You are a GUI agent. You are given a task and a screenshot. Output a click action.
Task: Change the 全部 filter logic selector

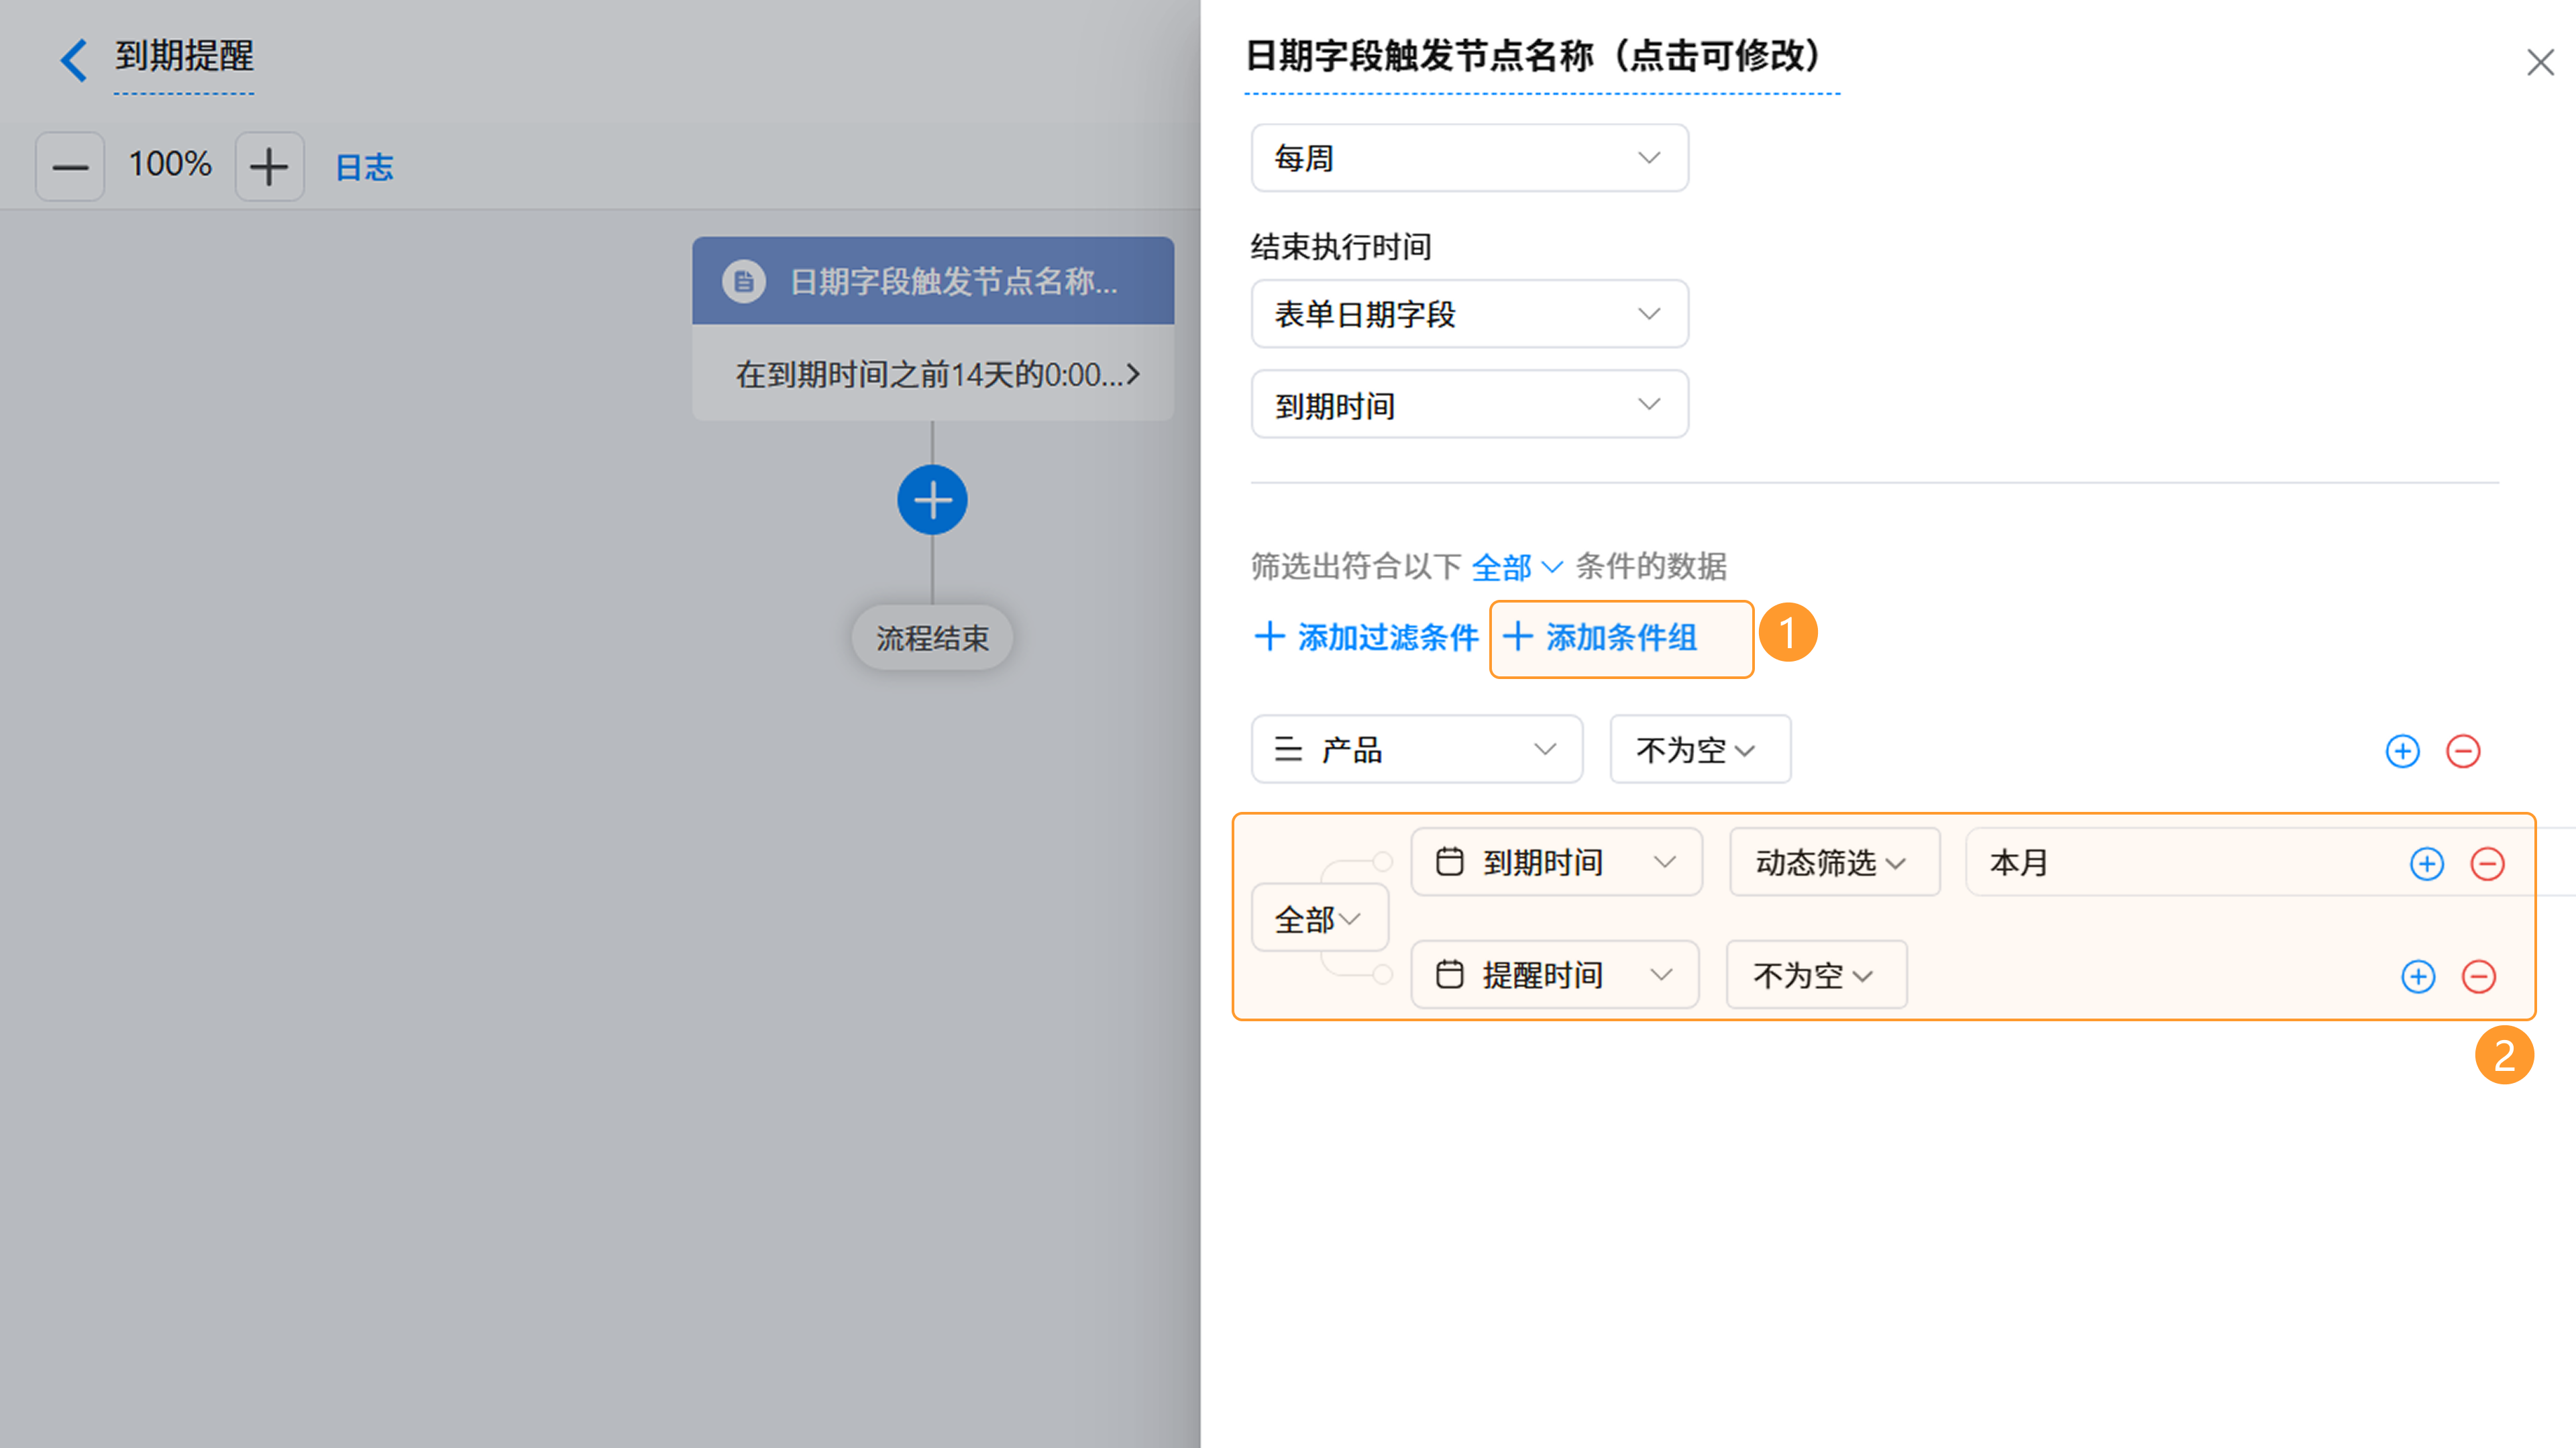click(1516, 567)
